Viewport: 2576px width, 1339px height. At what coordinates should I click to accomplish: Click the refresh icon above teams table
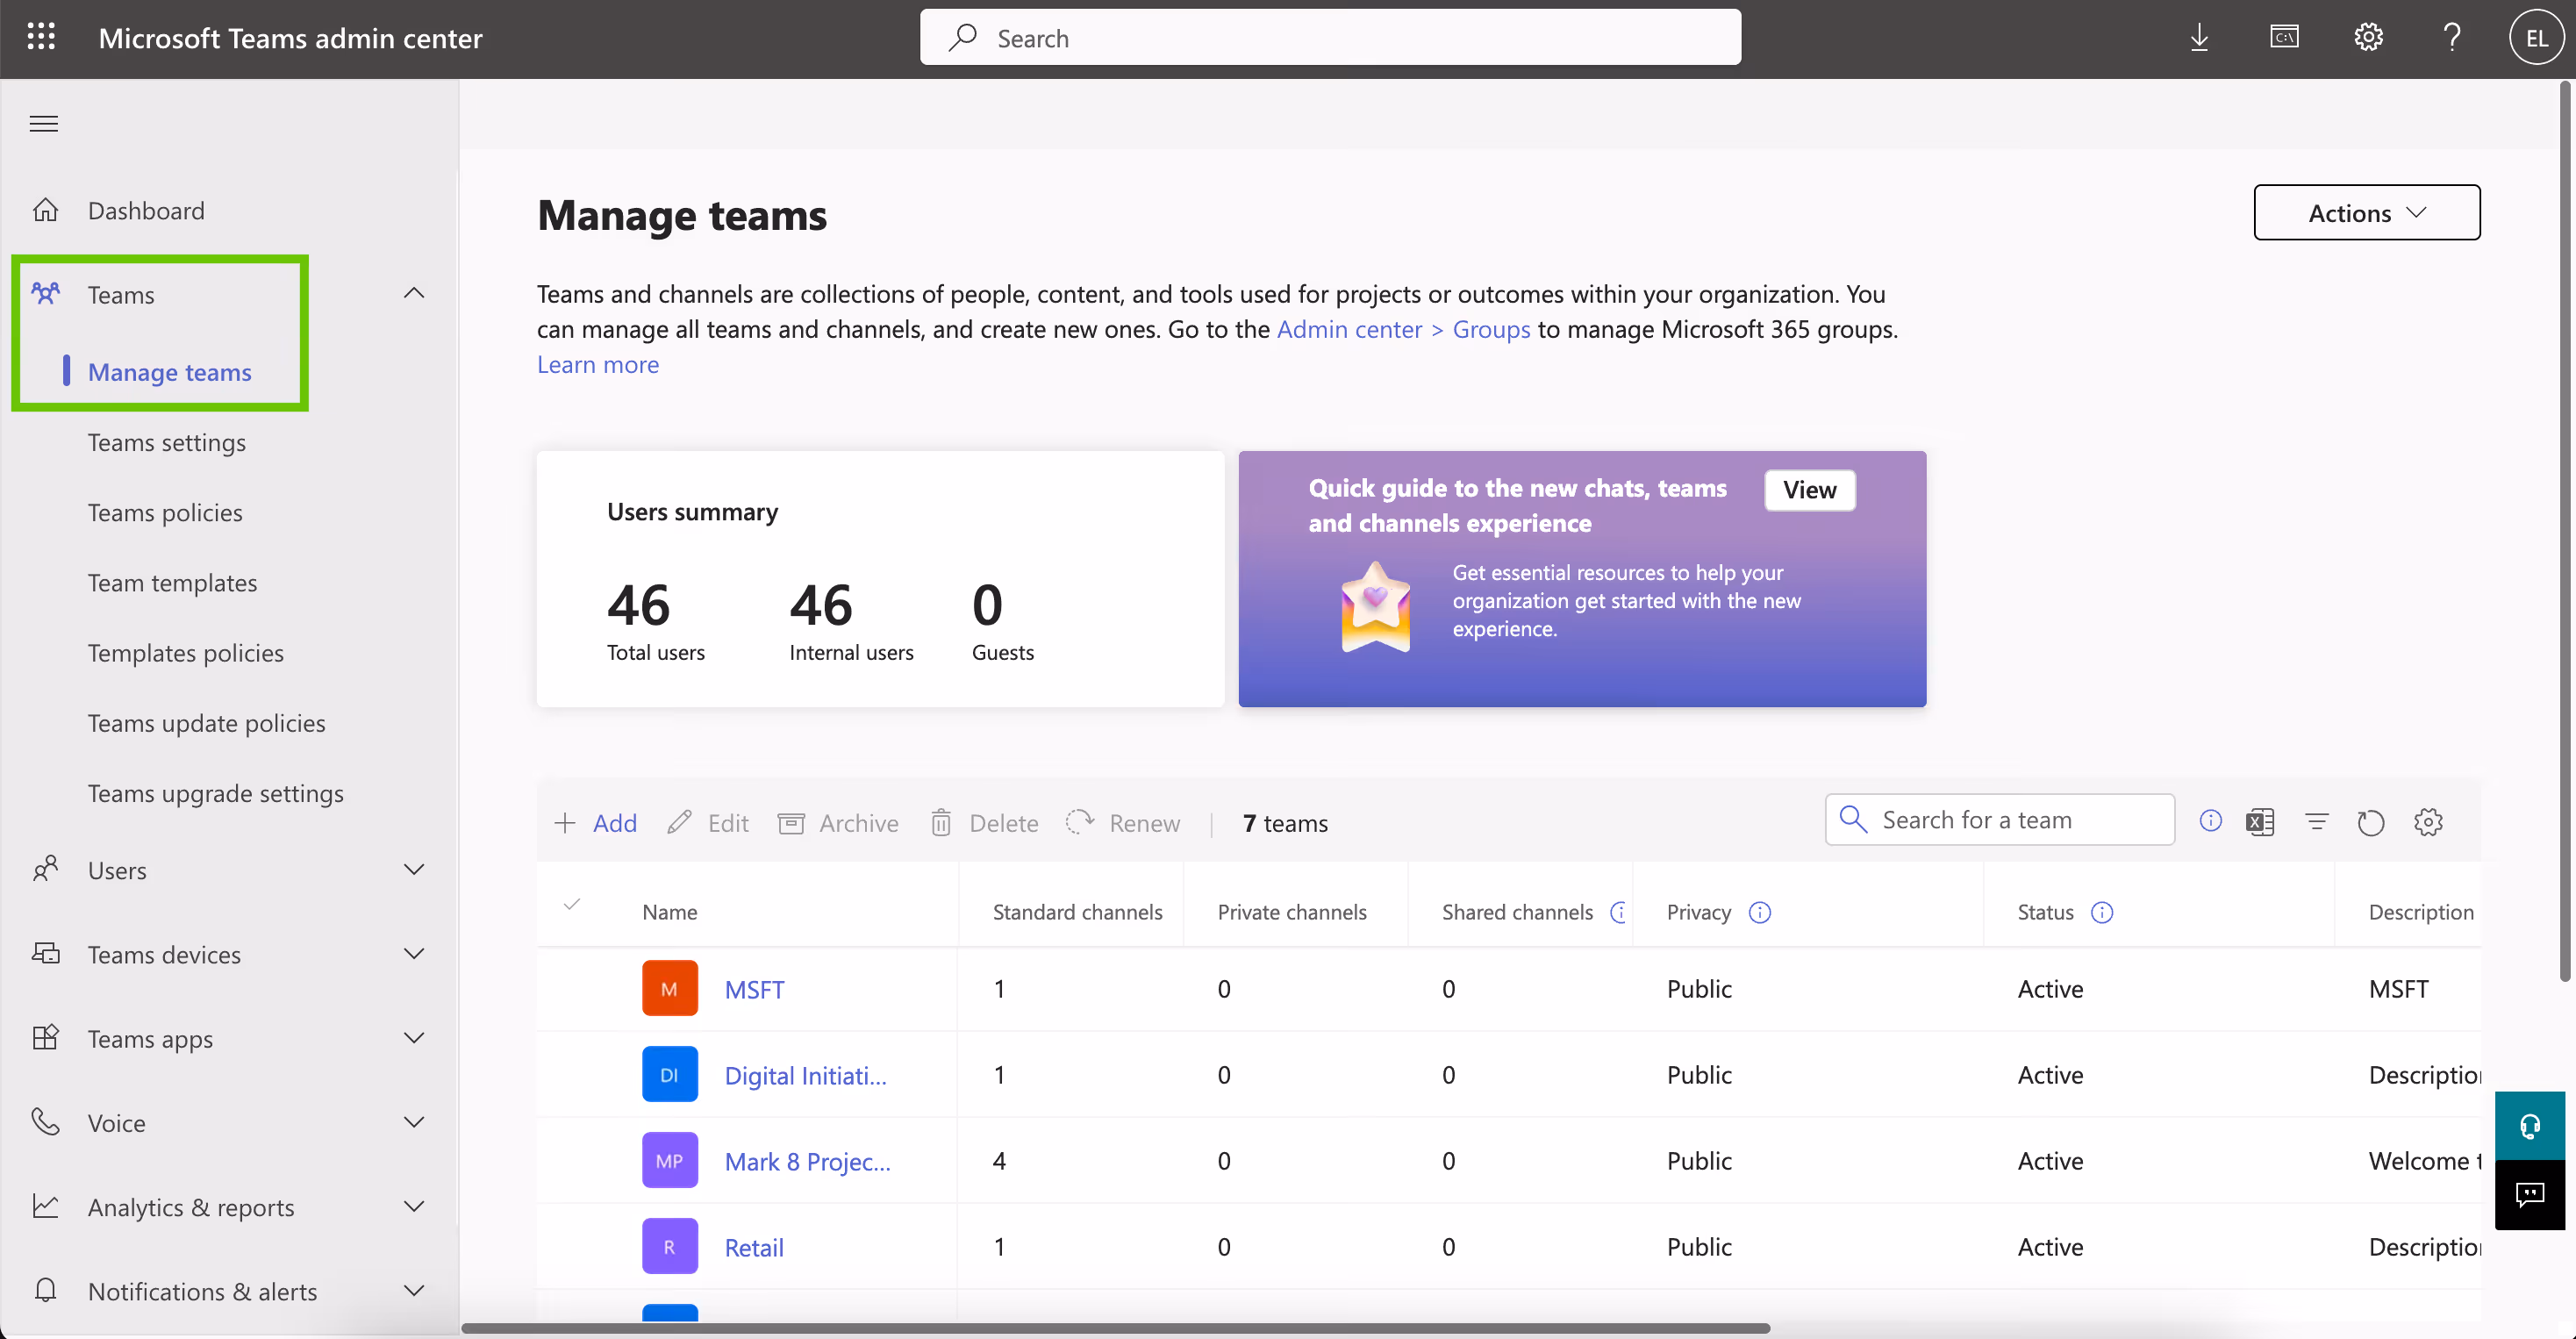pyautogui.click(x=2371, y=822)
